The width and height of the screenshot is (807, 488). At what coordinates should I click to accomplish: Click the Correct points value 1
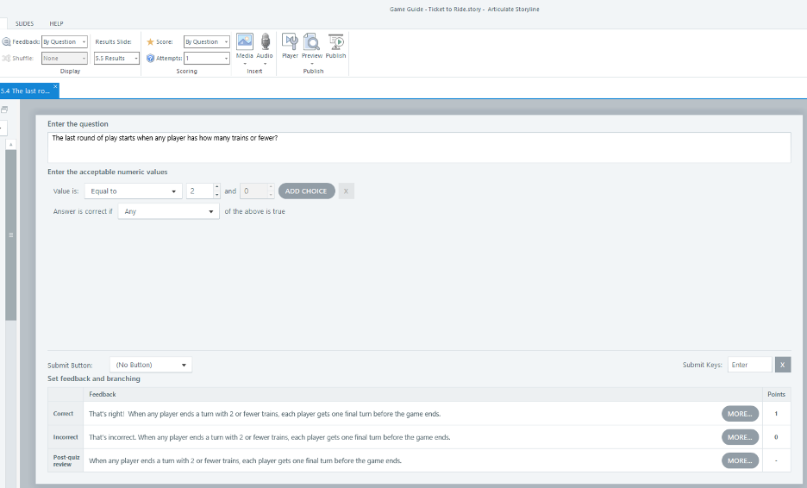coord(776,414)
